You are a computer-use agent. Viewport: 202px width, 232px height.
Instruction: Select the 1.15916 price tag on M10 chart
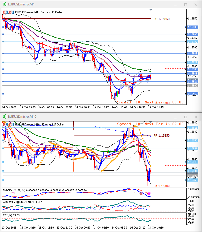tap(193, 128)
